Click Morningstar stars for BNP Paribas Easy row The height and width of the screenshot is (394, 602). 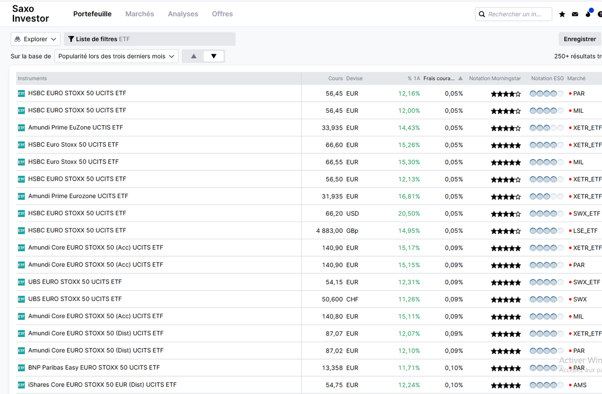click(506, 368)
